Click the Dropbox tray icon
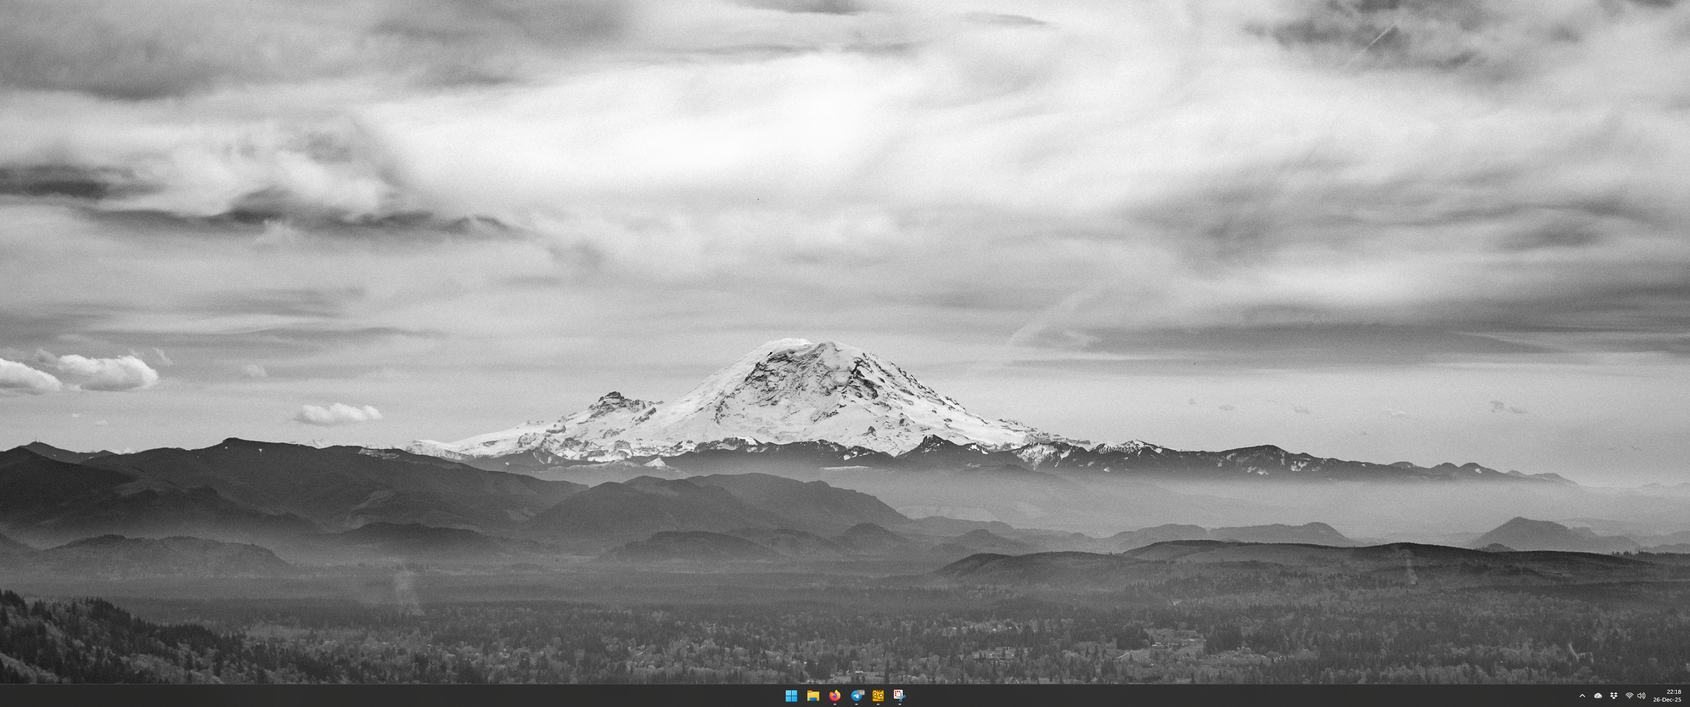Image resolution: width=1690 pixels, height=707 pixels. coord(1614,696)
